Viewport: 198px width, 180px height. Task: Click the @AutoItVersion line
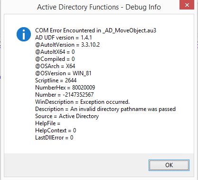coord(67,45)
